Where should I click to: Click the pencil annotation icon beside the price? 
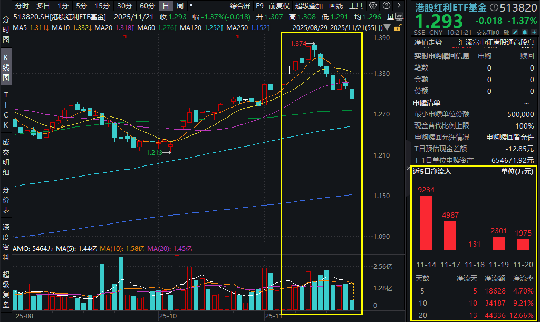(515, 32)
